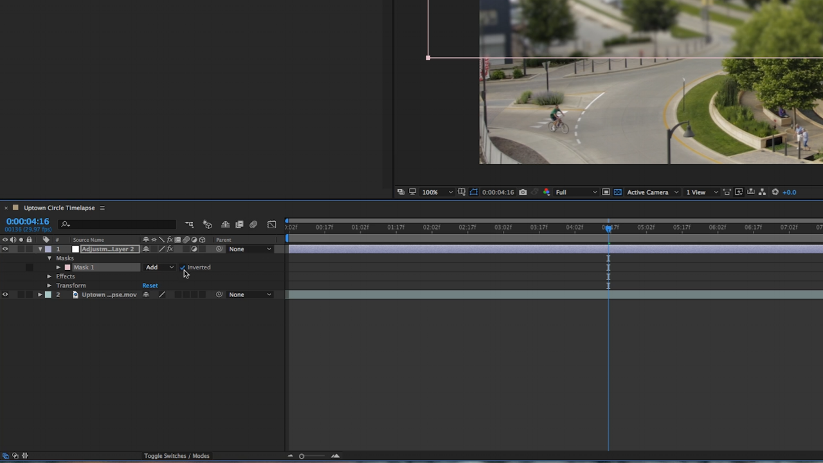Screen dimensions: 823x463
Task: Open Fast Previews options
Action: 739,192
